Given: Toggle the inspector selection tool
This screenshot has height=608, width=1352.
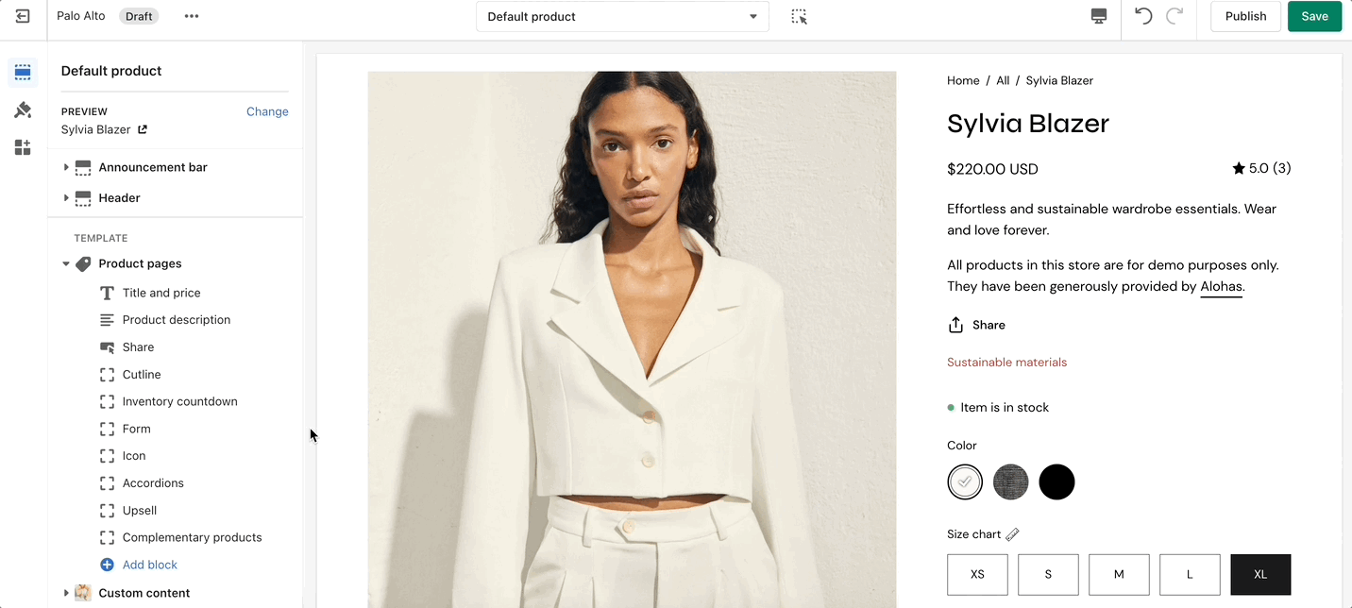Looking at the screenshot, I should (799, 16).
